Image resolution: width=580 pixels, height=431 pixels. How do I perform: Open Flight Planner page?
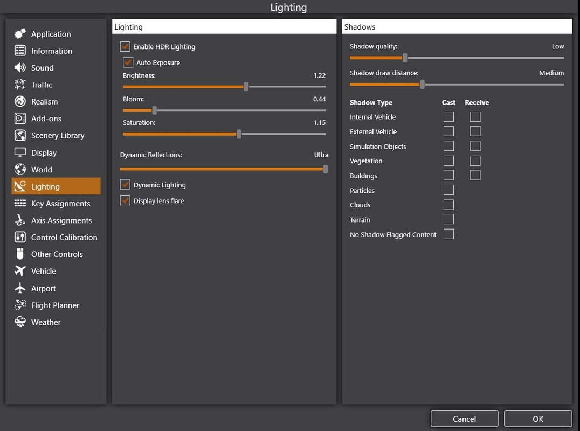[56, 305]
